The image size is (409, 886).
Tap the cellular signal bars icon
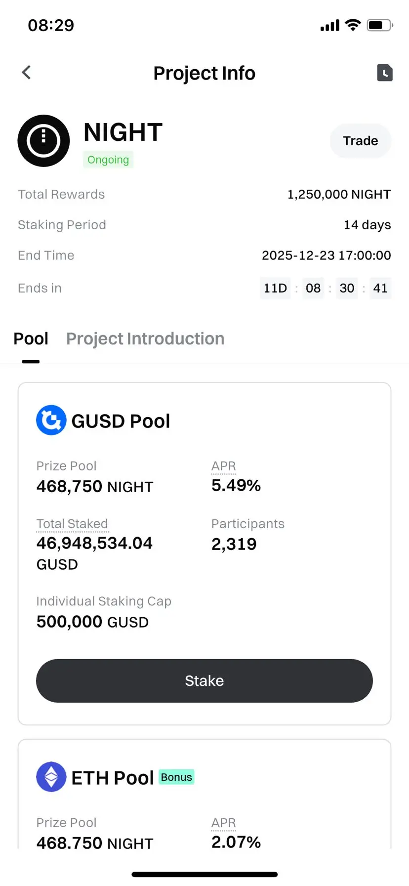pyautogui.click(x=329, y=25)
